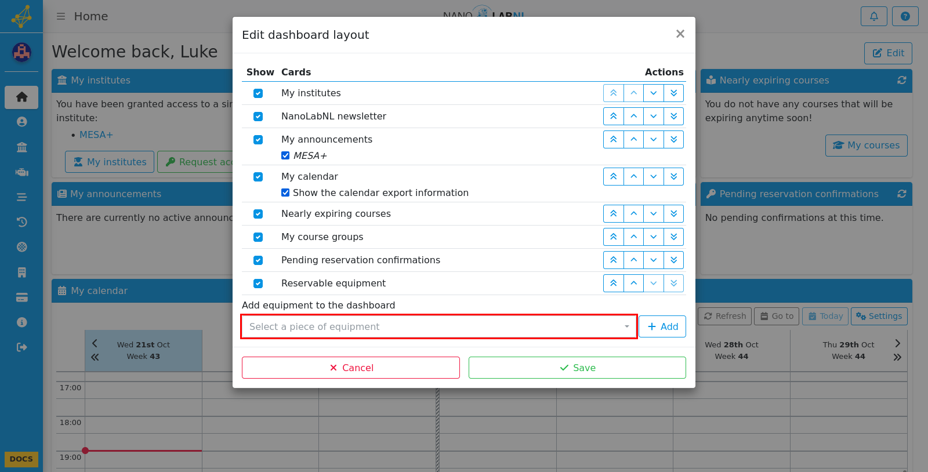Move Nearly expiring courses to bottom
Viewport: 928px width, 472px height.
click(674, 213)
